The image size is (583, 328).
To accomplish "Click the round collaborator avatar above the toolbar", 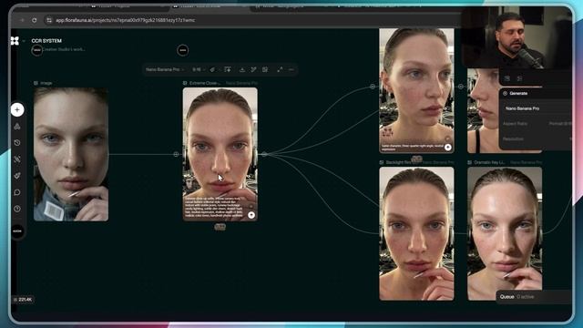I will tap(182, 50).
